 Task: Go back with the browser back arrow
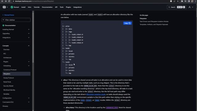click(x=2, y=1)
